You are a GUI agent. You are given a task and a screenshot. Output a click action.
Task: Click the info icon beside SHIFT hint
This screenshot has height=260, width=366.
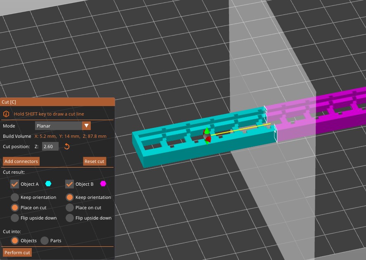[x=6, y=114]
